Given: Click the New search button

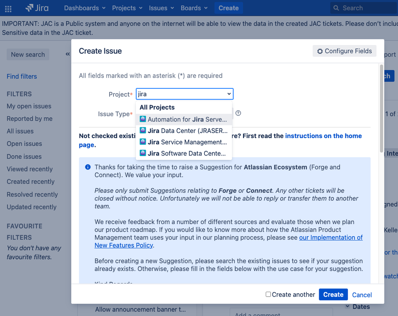Looking at the screenshot, I should (x=28, y=55).
